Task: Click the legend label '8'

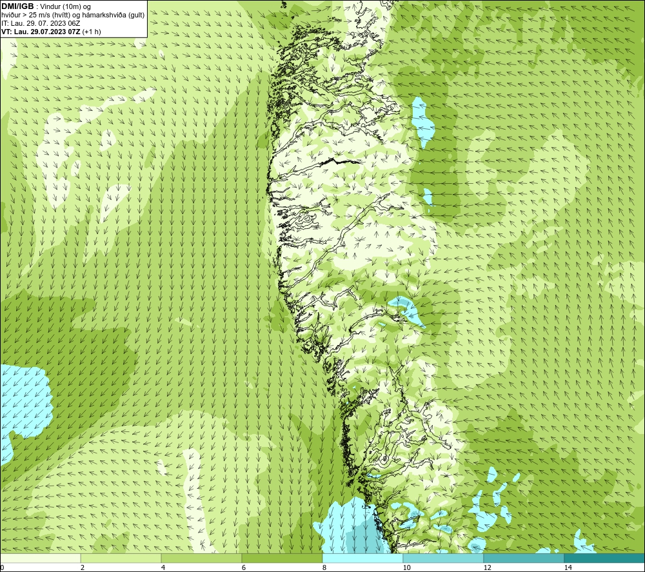Action: pos(324,567)
